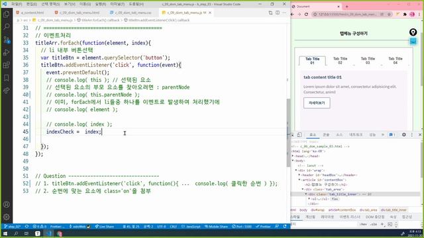Click the Port 5500 Live Server status
This screenshot has height=238, width=424.
[242, 226]
